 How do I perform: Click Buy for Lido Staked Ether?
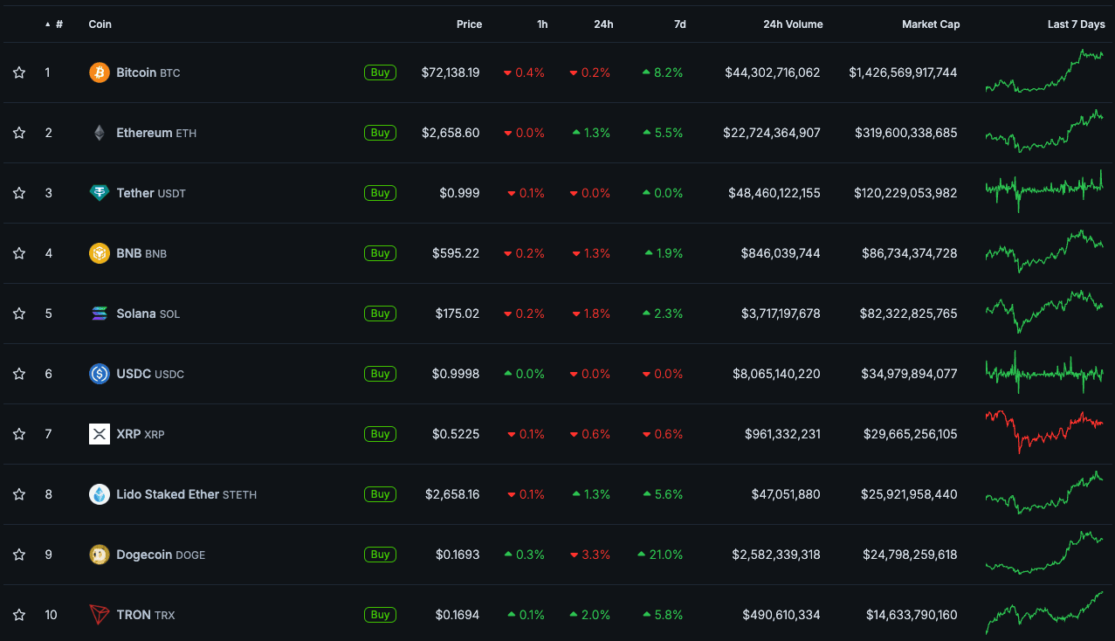(380, 494)
